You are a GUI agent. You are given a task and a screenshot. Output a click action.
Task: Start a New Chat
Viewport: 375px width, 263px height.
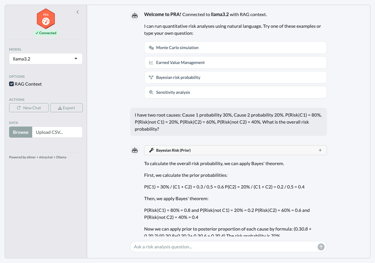point(29,108)
